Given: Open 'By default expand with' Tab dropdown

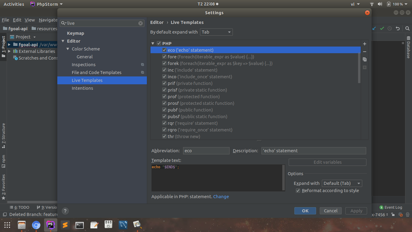Looking at the screenshot, I should pos(216,32).
